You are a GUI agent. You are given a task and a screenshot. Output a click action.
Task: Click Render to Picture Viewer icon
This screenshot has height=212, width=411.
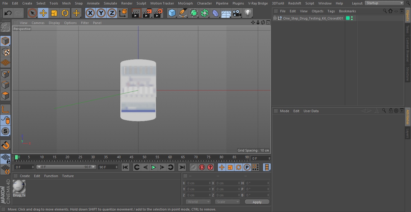pyautogui.click(x=147, y=13)
